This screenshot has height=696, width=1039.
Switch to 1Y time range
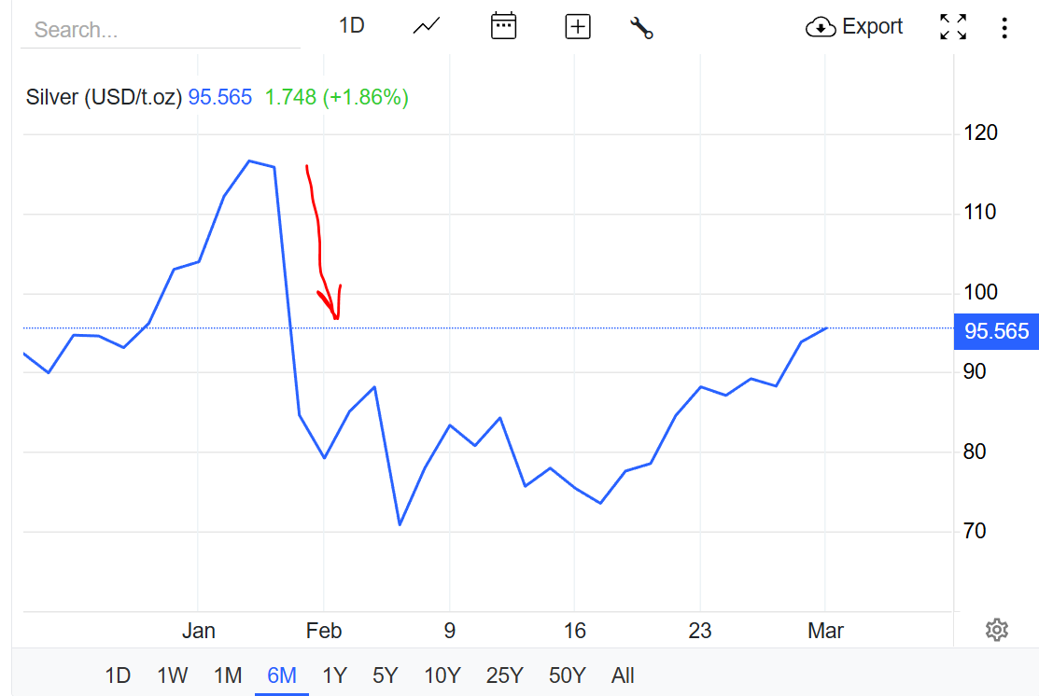pyautogui.click(x=334, y=675)
